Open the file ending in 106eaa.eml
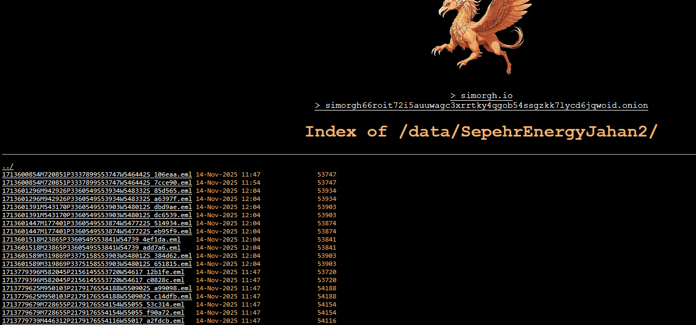 (97, 174)
